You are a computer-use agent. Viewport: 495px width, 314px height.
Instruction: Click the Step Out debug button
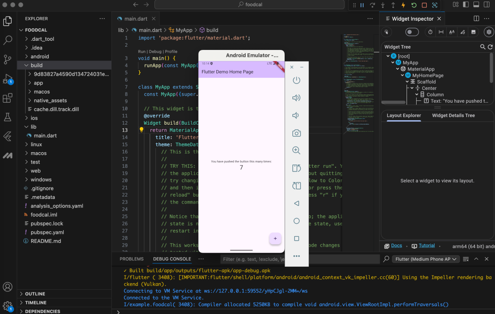click(x=393, y=5)
